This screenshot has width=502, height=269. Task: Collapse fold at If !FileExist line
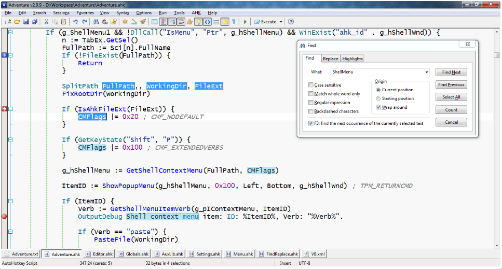click(10, 55)
